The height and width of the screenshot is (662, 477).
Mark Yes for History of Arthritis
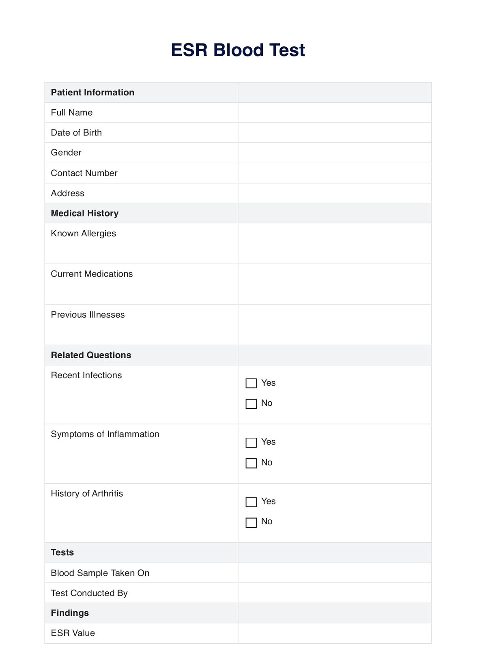[251, 502]
